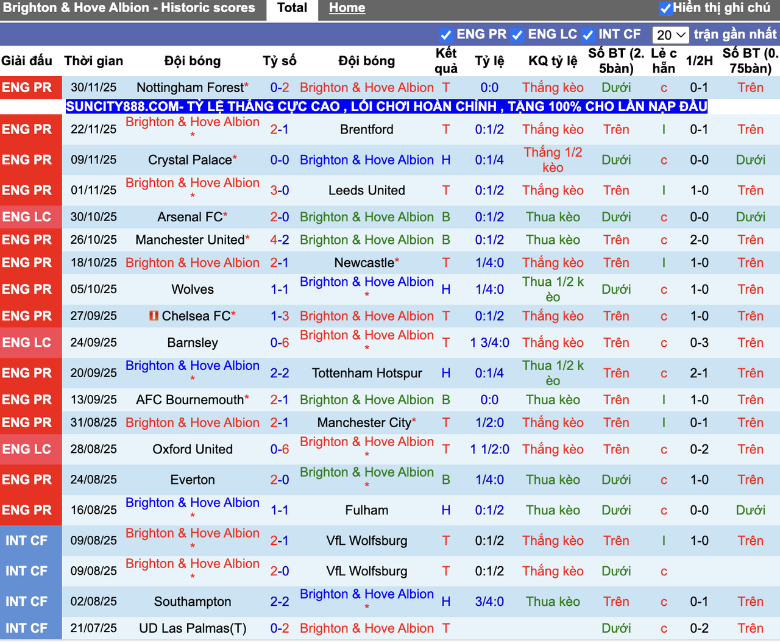The width and height of the screenshot is (780, 643).
Task: Click the 3-0 score against Leeds United
Action: click(x=280, y=190)
